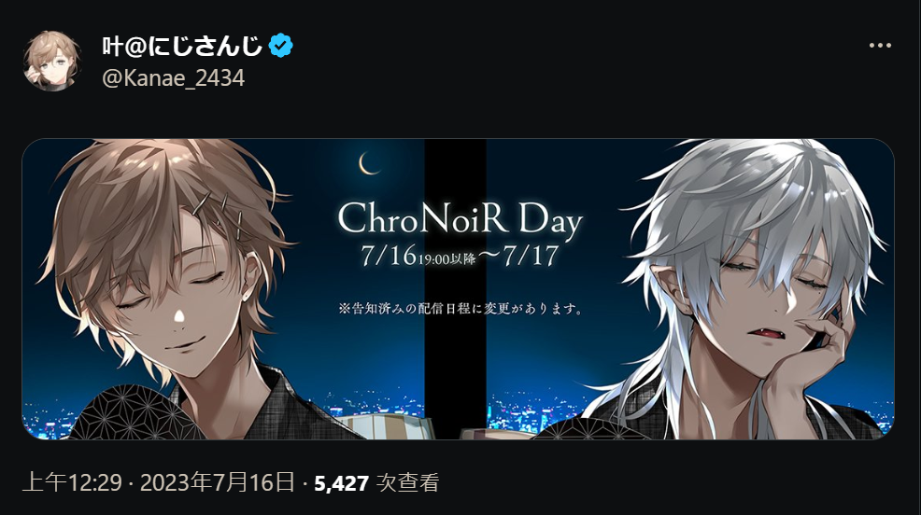This screenshot has width=921, height=515.
Task: Open the three-dot more options menu
Action: pyautogui.click(x=880, y=45)
